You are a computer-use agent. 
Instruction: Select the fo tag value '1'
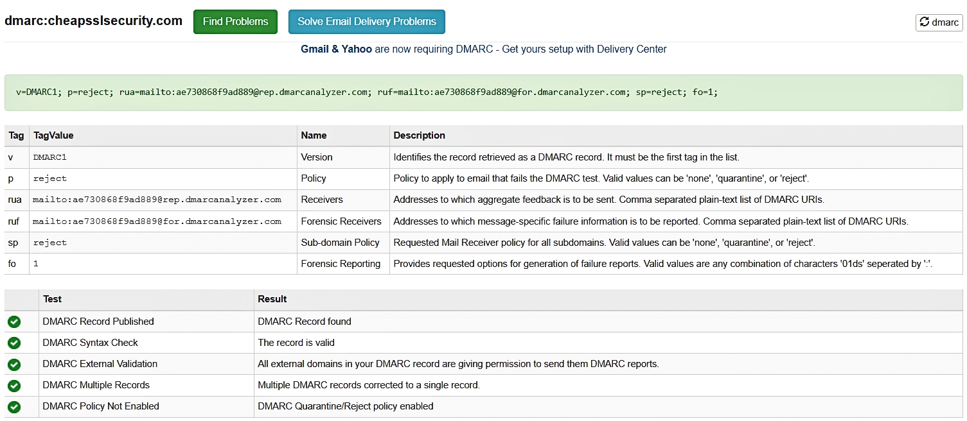tap(36, 264)
